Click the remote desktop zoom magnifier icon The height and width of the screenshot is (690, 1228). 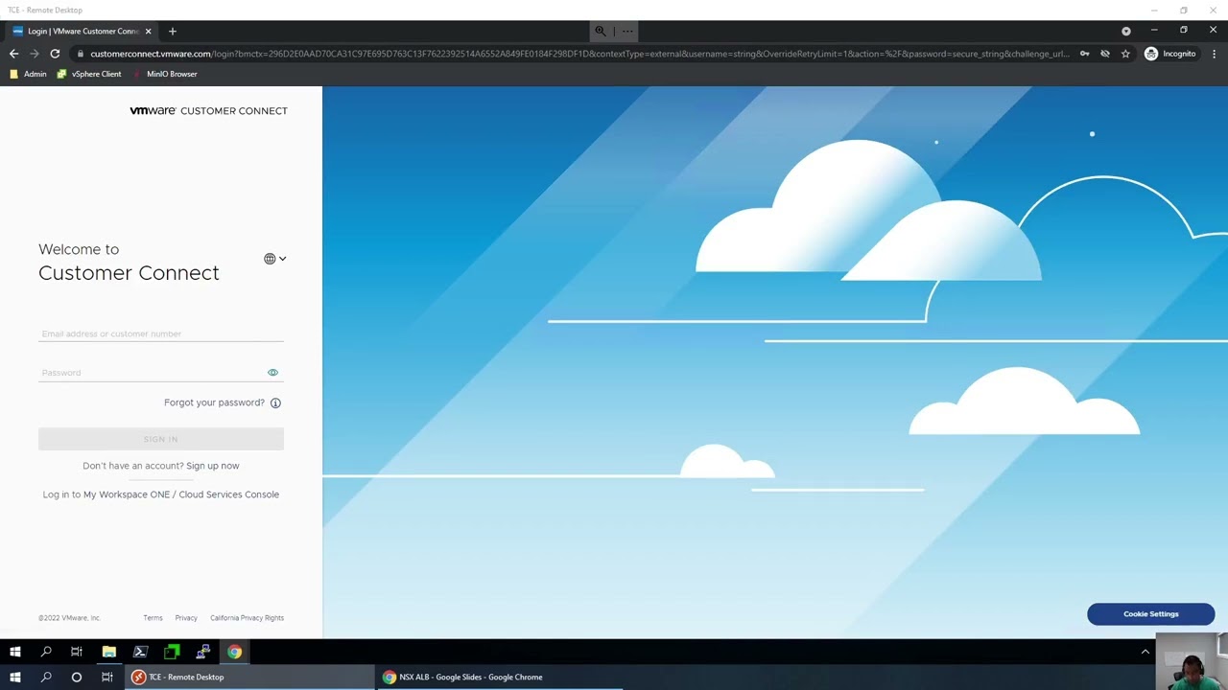601,31
